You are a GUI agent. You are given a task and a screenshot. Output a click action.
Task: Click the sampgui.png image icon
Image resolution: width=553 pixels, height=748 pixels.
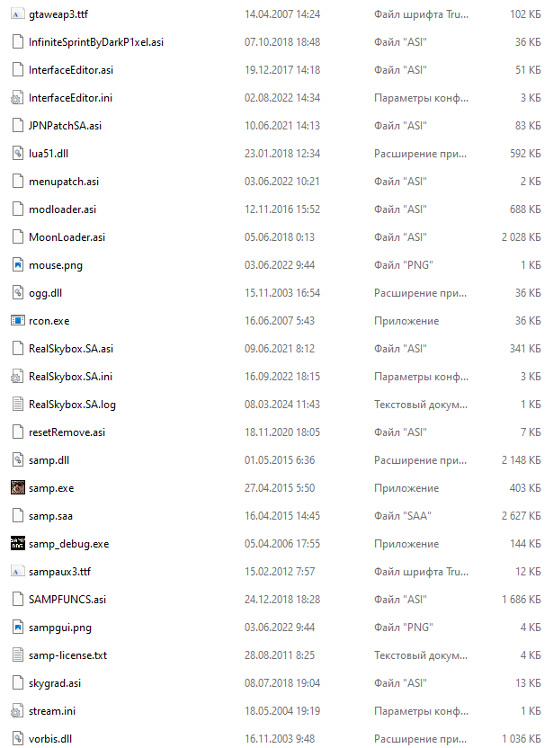[x=17, y=628]
